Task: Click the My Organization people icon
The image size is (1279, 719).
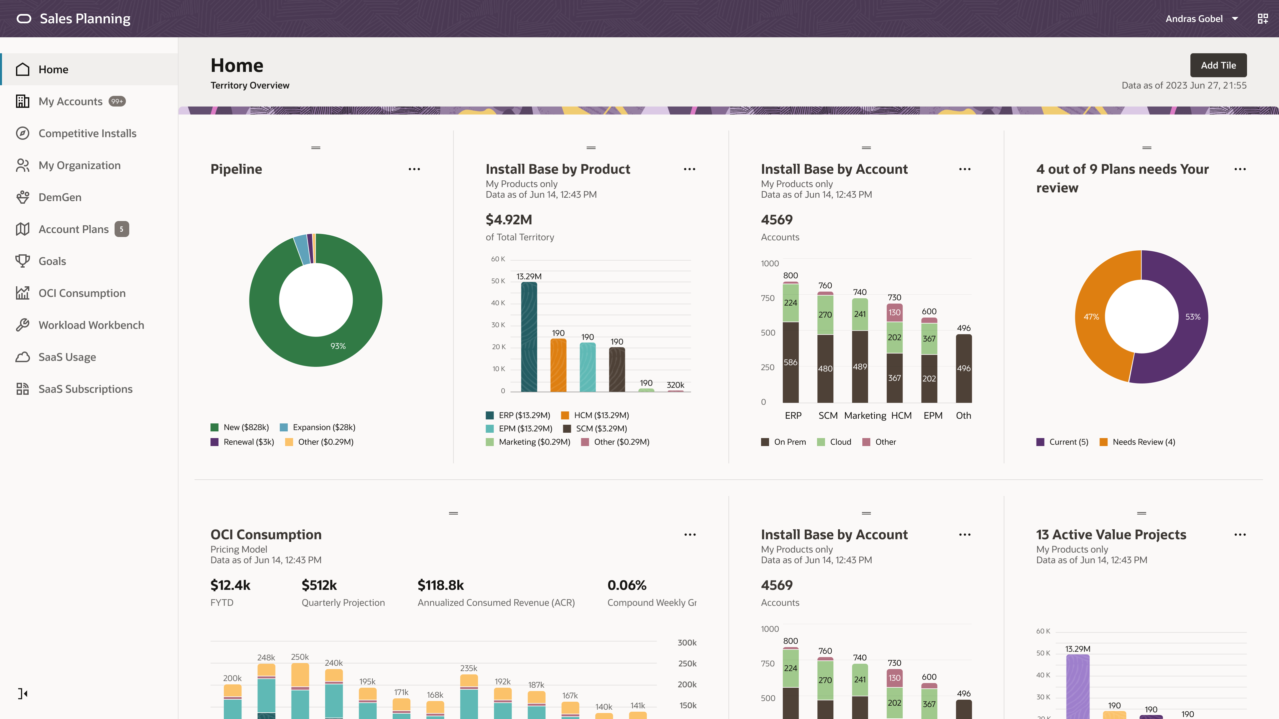Action: pos(22,165)
